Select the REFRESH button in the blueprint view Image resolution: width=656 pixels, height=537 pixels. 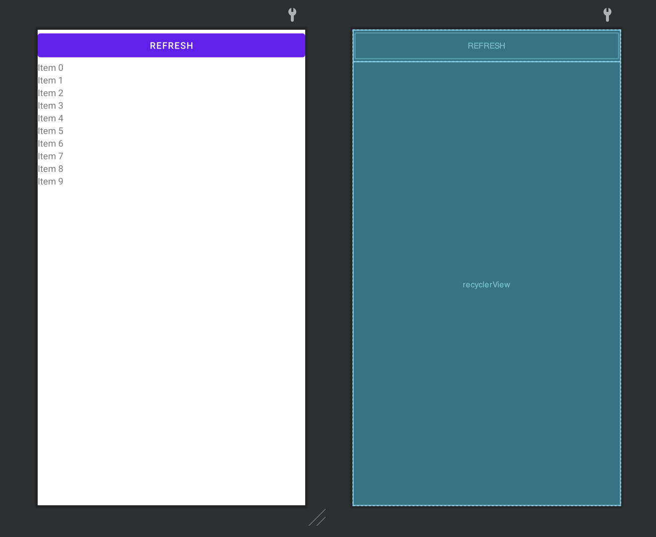pyautogui.click(x=487, y=46)
